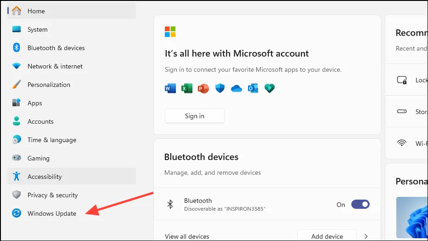Click the Word app icon
Image resolution: width=428 pixels, height=241 pixels.
pyautogui.click(x=170, y=88)
